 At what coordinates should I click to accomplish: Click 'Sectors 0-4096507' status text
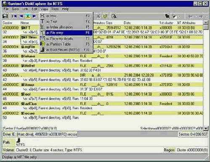[193, 134]
